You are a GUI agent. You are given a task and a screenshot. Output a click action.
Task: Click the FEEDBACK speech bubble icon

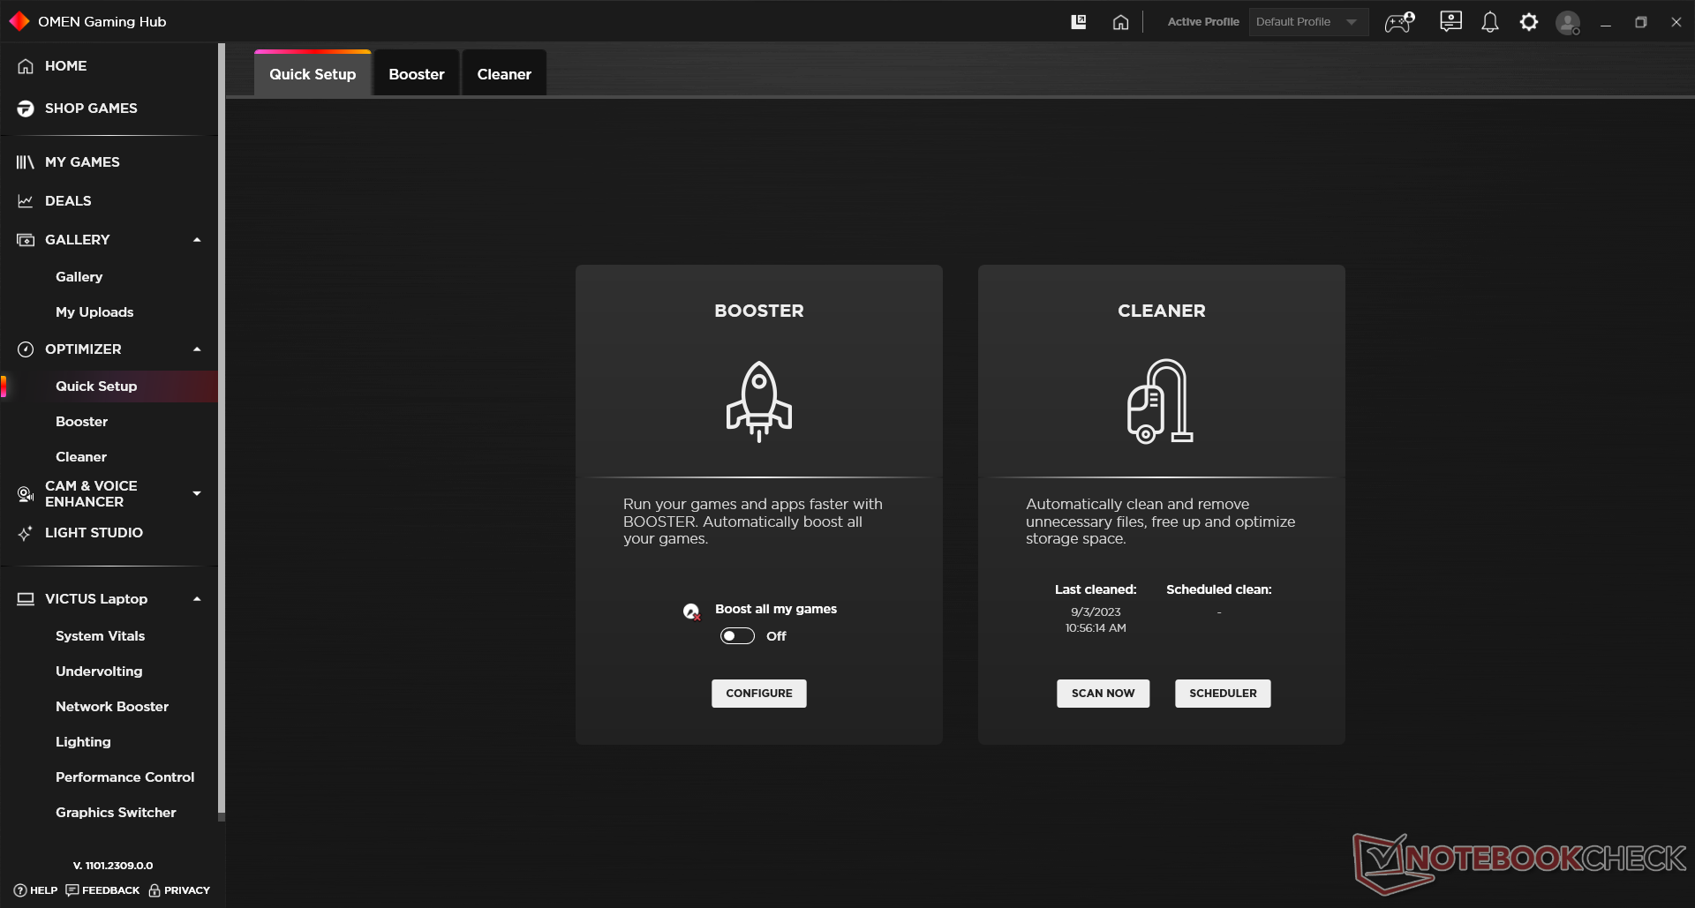click(72, 890)
